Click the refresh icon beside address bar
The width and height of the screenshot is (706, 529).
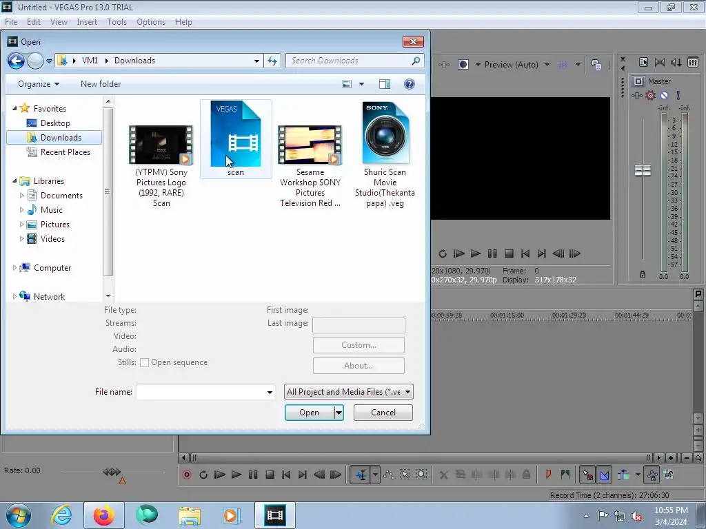pos(272,61)
